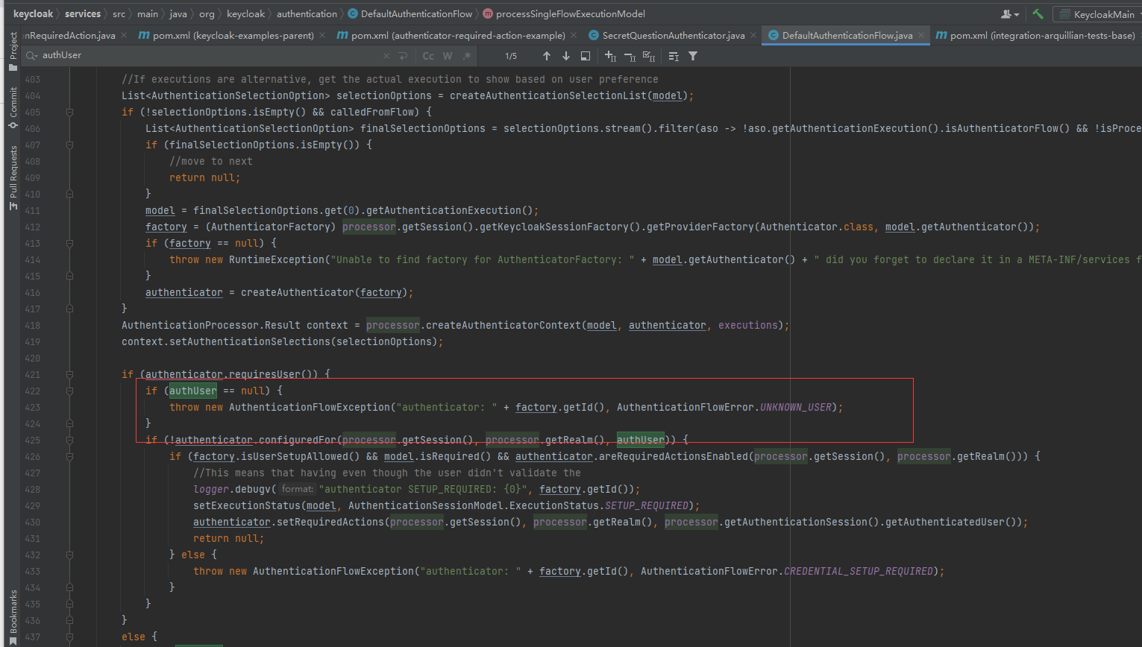The height and width of the screenshot is (647, 1142).
Task: Toggle regex search with the .* button
Action: click(x=467, y=55)
